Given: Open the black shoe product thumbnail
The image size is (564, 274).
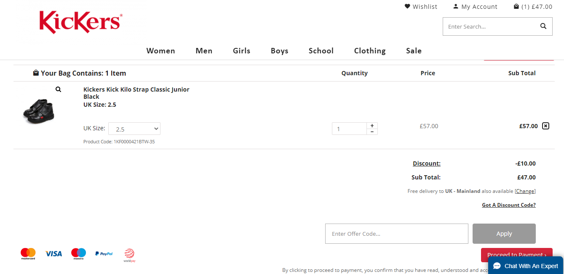Looking at the screenshot, I should (x=39, y=111).
